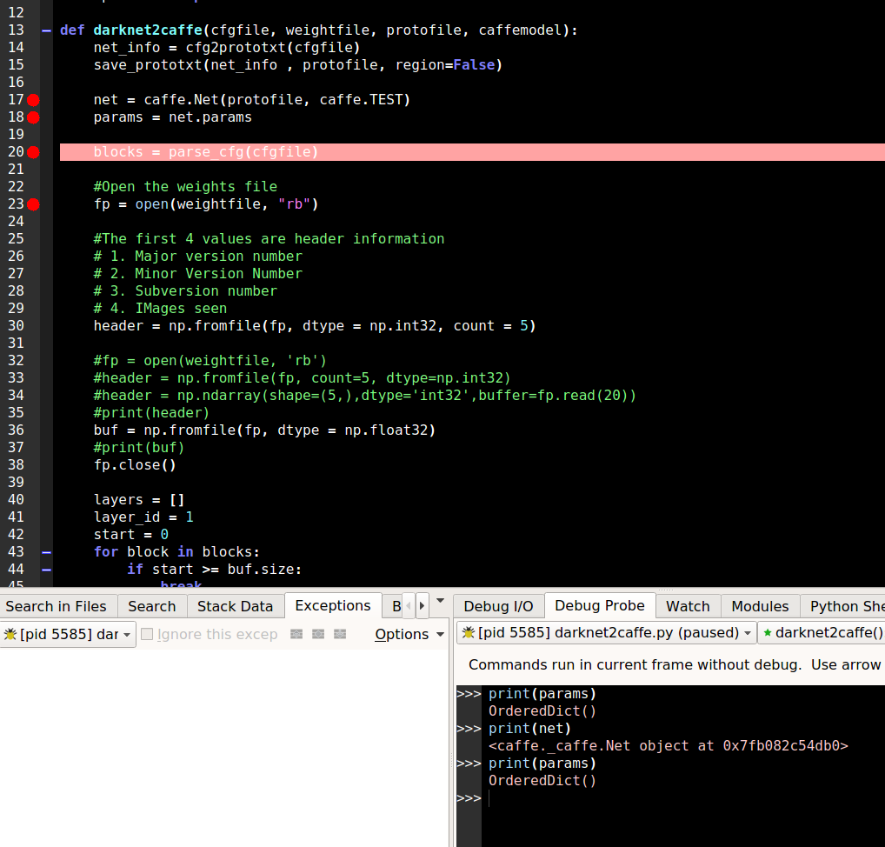Switch to the Search tab
This screenshot has height=847, width=885.
point(152,606)
